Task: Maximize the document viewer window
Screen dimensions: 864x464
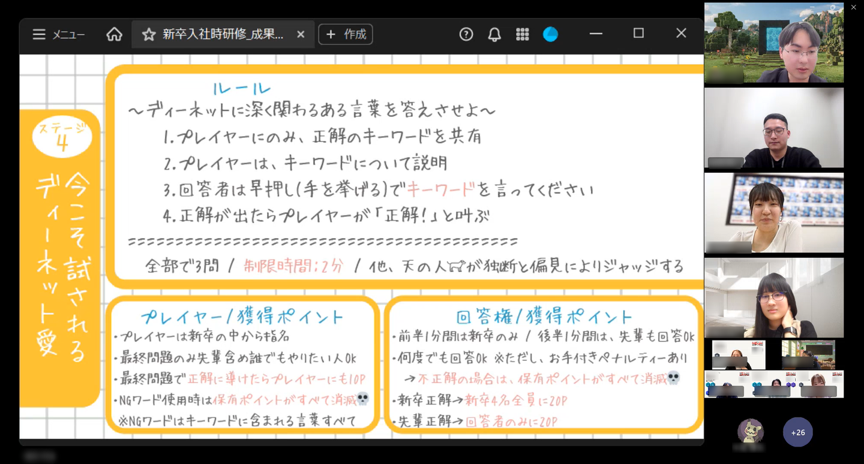Action: click(x=638, y=34)
